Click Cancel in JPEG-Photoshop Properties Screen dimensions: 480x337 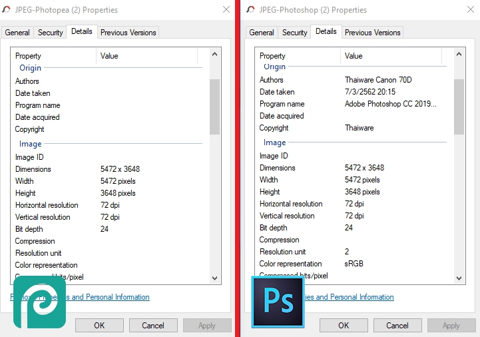[x=397, y=326]
